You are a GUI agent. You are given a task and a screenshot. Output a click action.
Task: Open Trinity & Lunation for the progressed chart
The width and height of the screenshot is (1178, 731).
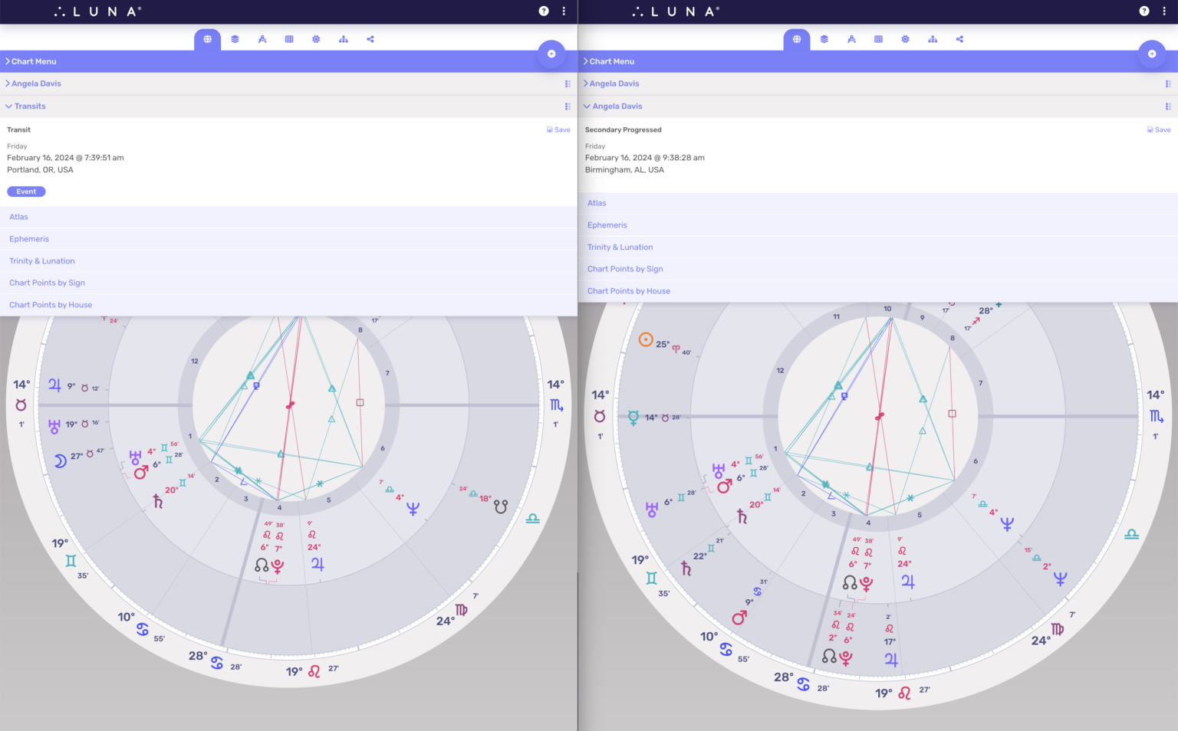620,246
